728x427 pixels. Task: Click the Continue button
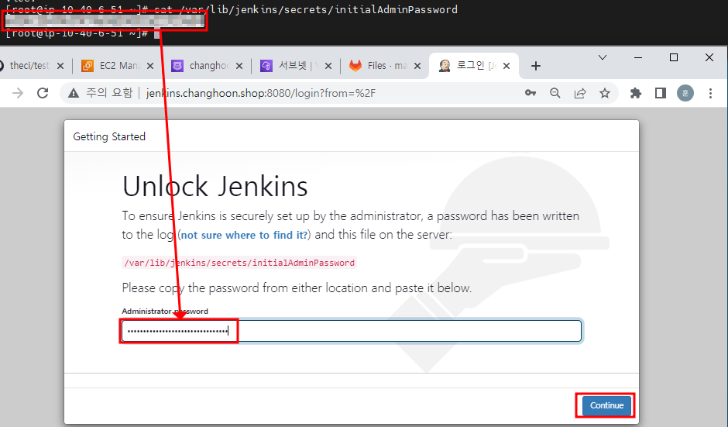click(x=606, y=405)
